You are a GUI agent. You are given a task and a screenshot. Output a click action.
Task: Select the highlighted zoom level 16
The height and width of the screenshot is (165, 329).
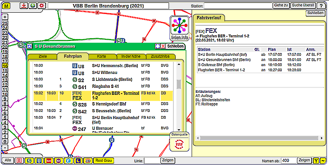5,66
